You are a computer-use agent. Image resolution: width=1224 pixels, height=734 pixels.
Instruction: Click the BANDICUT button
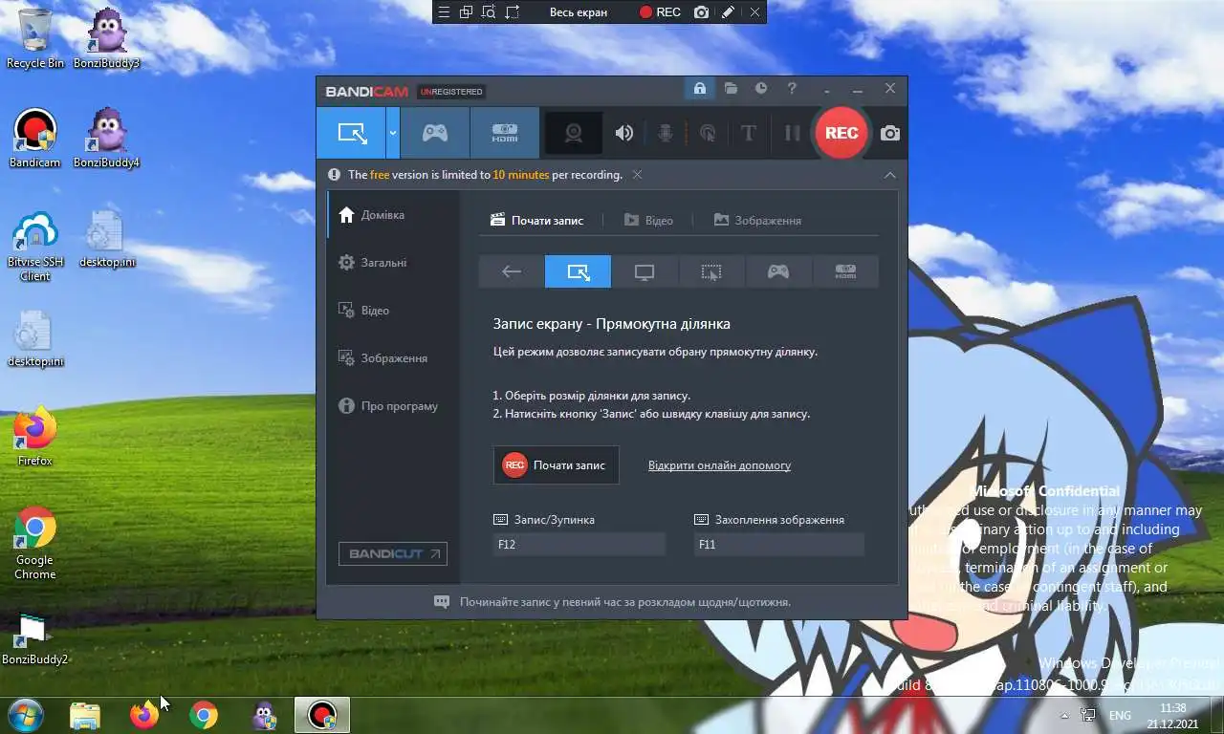tap(393, 553)
